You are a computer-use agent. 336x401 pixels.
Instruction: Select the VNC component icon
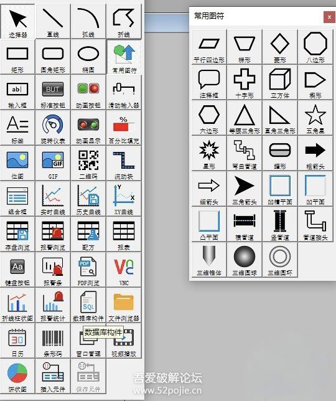pos(124,270)
